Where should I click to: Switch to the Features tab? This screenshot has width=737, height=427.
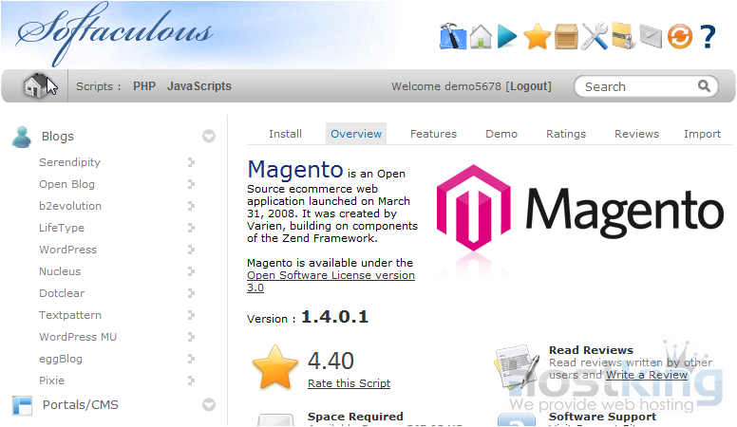pos(433,134)
